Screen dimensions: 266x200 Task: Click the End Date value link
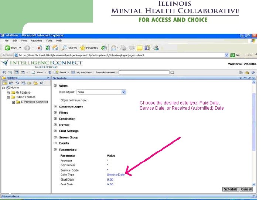click(110, 184)
